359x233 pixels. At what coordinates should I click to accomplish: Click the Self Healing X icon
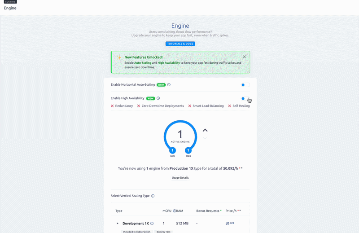tap(229, 106)
